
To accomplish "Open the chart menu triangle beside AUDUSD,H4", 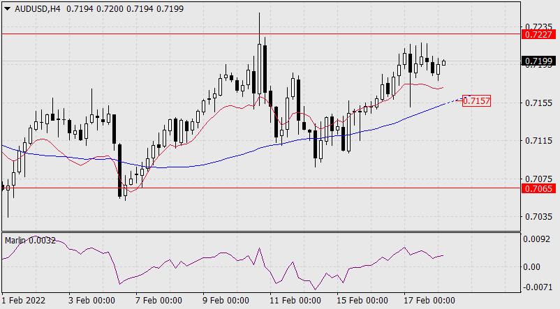I will pyautogui.click(x=8, y=9).
